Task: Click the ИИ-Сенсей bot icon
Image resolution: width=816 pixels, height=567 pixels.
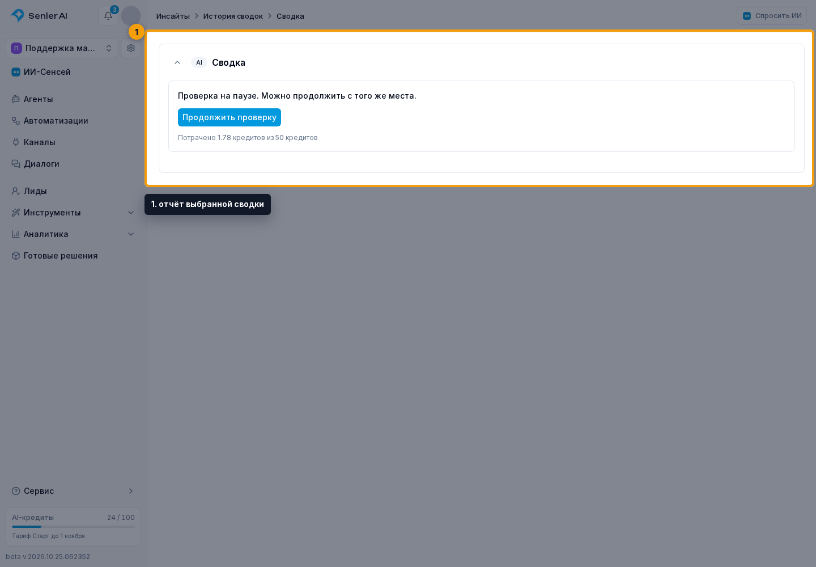Action: 16,72
